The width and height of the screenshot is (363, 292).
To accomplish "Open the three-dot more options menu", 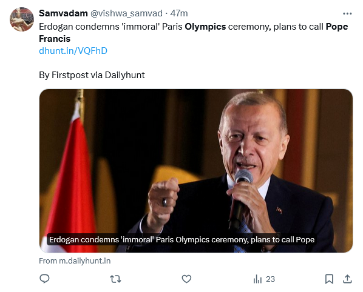I will pyautogui.click(x=347, y=13).
